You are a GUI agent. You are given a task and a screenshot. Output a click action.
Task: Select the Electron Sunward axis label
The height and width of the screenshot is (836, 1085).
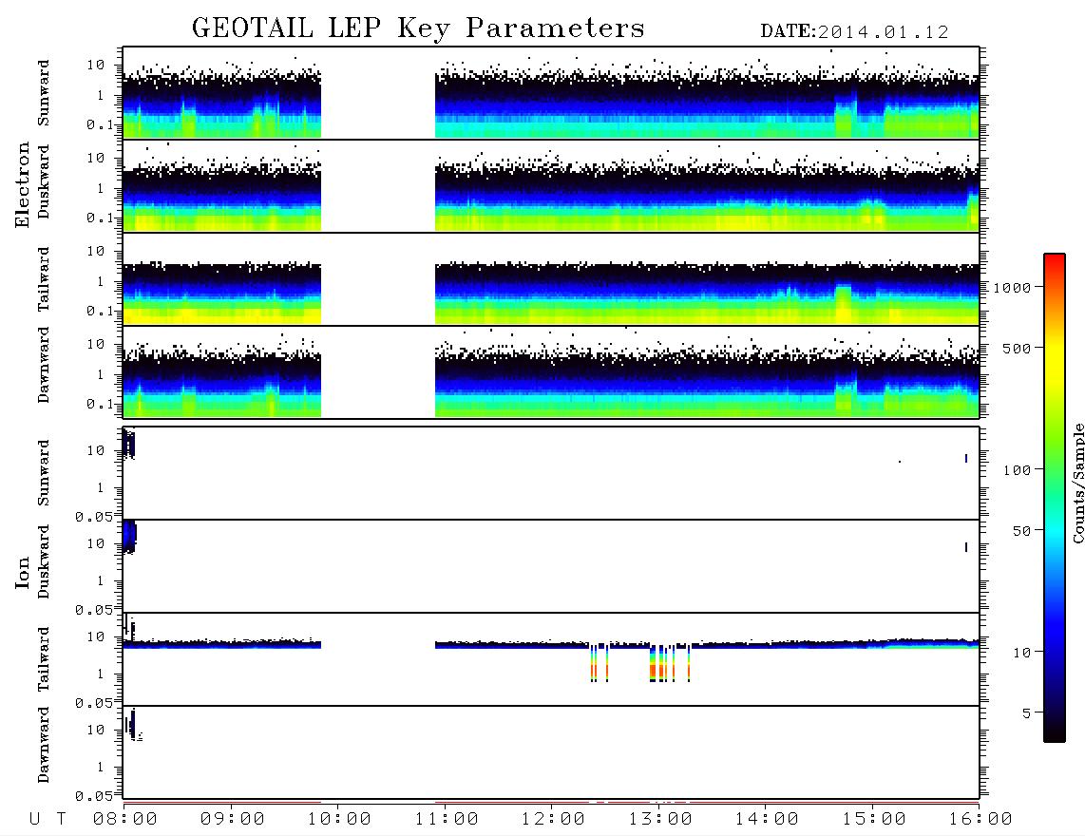click(x=44, y=93)
